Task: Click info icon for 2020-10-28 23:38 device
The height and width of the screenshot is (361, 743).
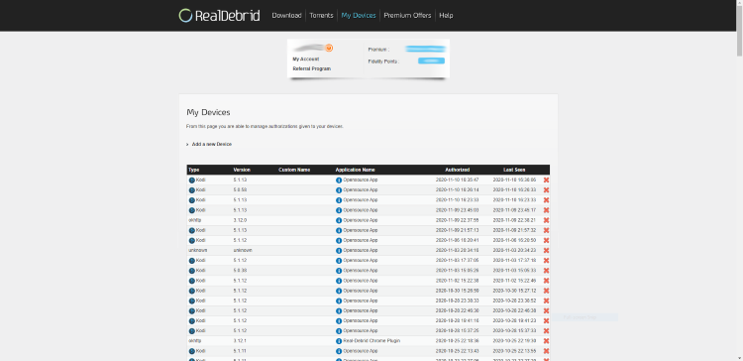Action: coord(339,301)
